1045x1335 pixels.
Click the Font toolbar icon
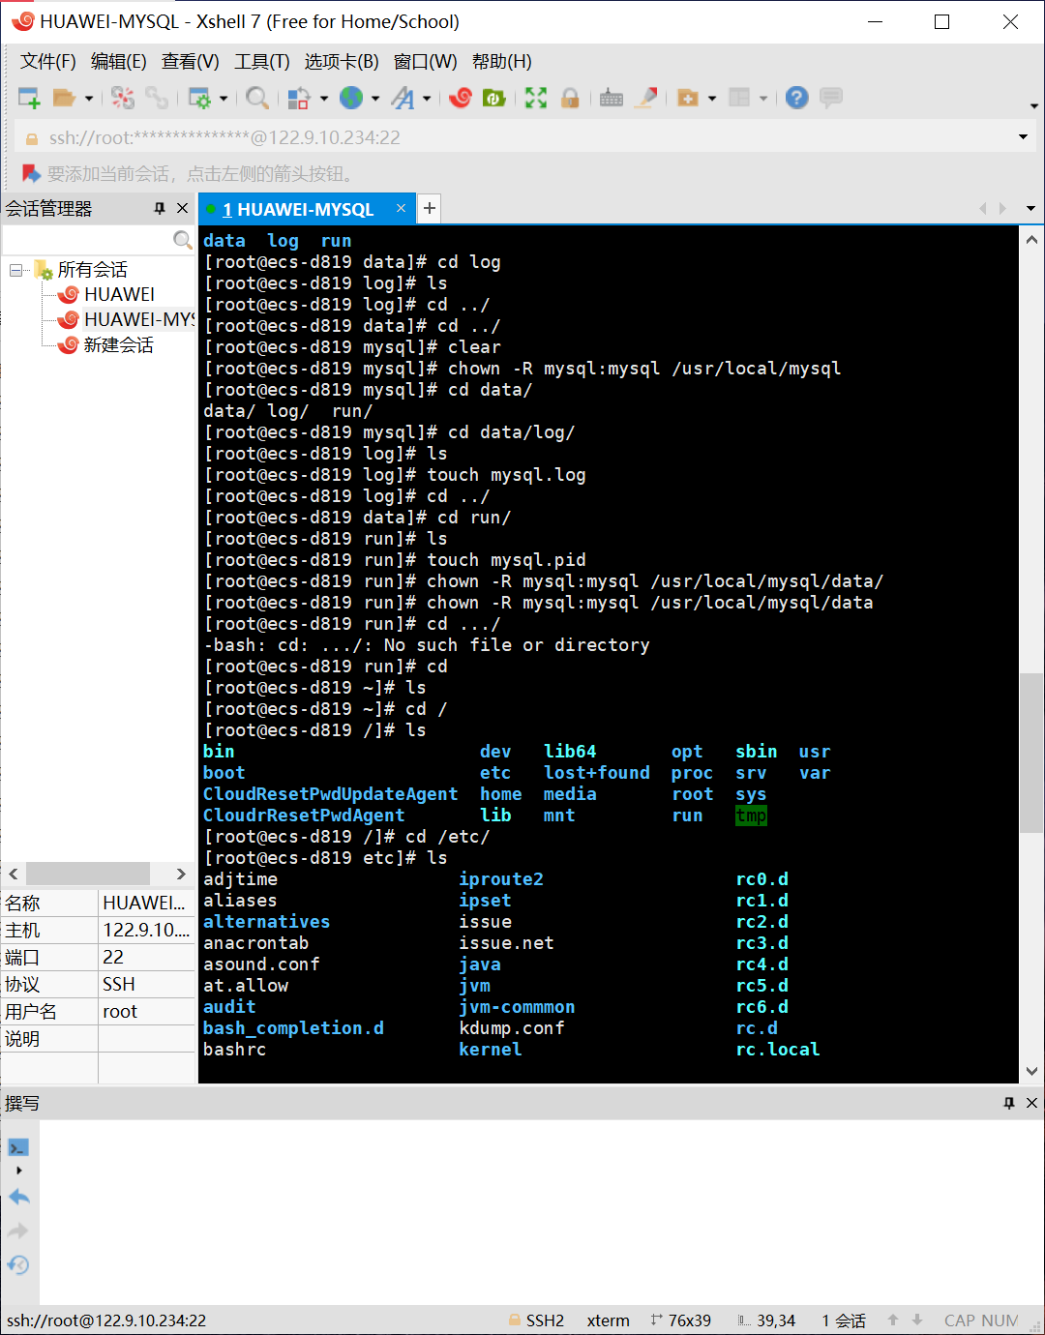(403, 98)
